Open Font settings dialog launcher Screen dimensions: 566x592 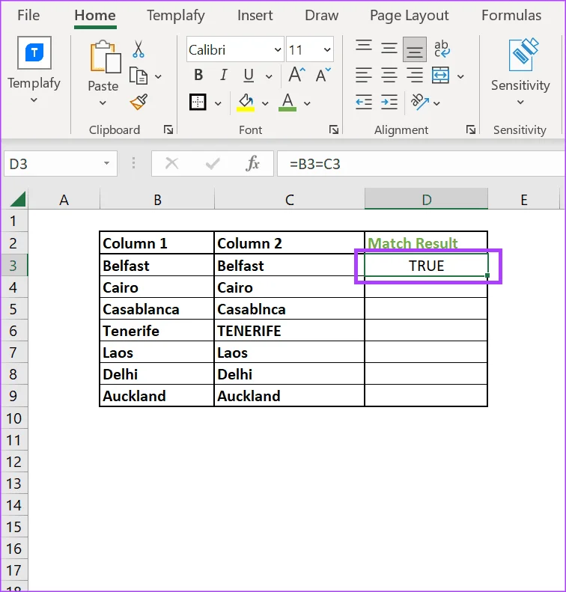point(334,130)
